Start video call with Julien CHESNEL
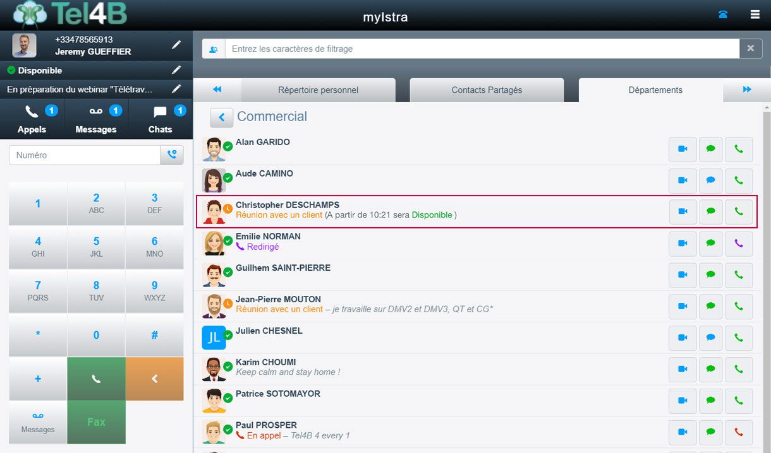771x453 pixels. coord(683,338)
